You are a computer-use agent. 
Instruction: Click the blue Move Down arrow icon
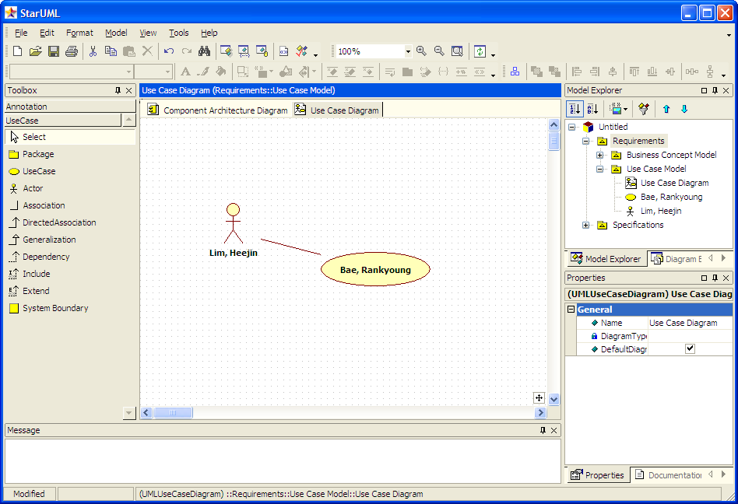click(x=684, y=109)
